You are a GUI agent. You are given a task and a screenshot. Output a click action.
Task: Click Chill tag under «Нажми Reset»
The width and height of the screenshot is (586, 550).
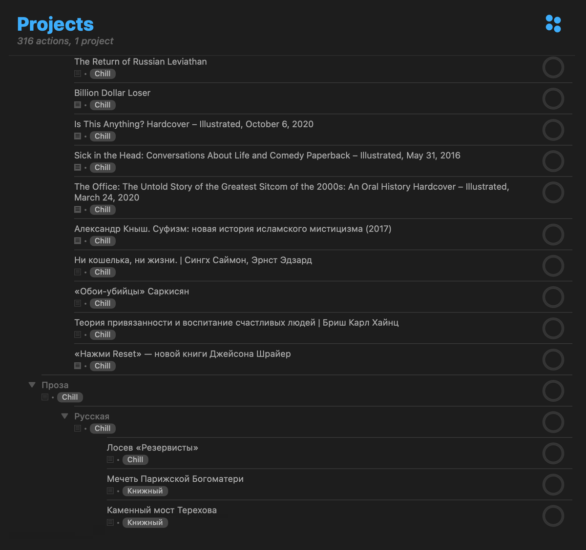pos(103,366)
